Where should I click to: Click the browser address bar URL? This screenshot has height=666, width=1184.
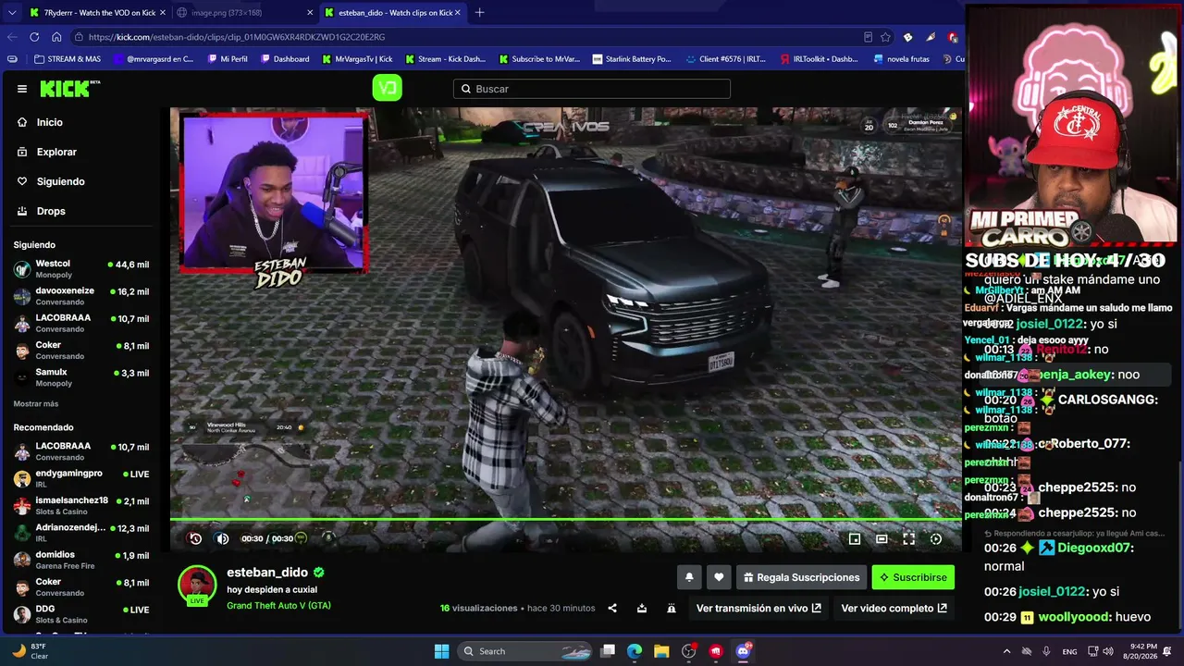[x=237, y=37]
